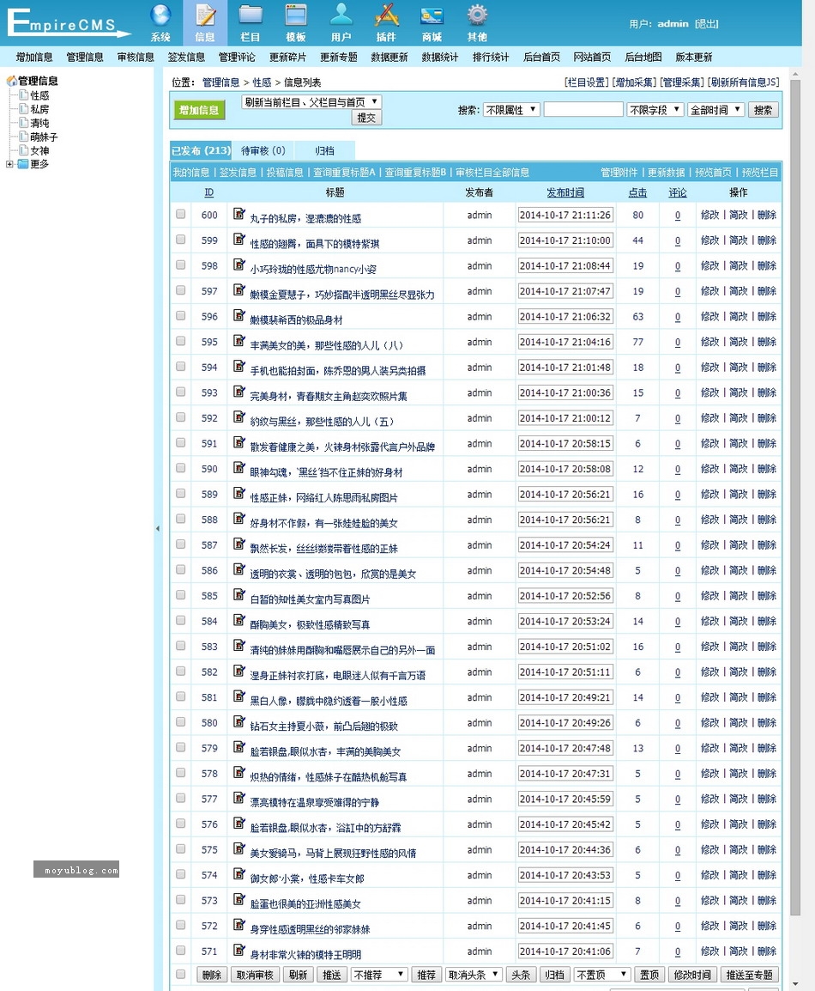This screenshot has height=991, width=815.
Task: Tick the checkbox for article 588
Action: pos(180,519)
